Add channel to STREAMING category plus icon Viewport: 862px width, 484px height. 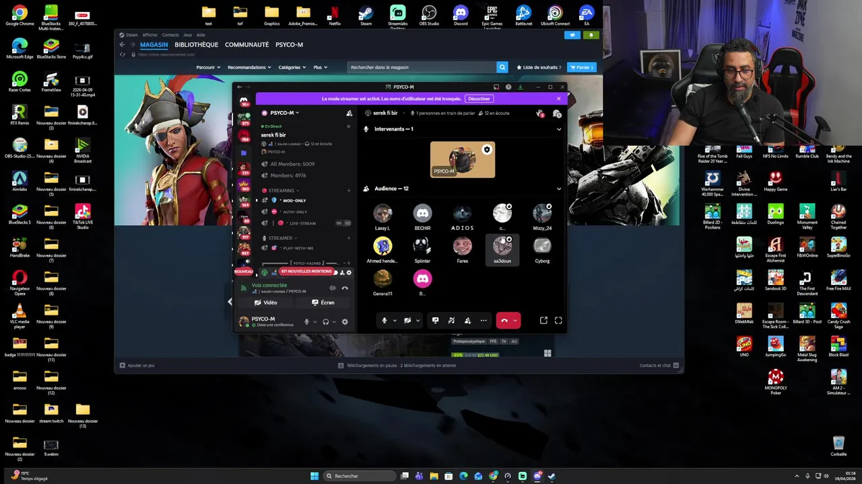click(348, 190)
